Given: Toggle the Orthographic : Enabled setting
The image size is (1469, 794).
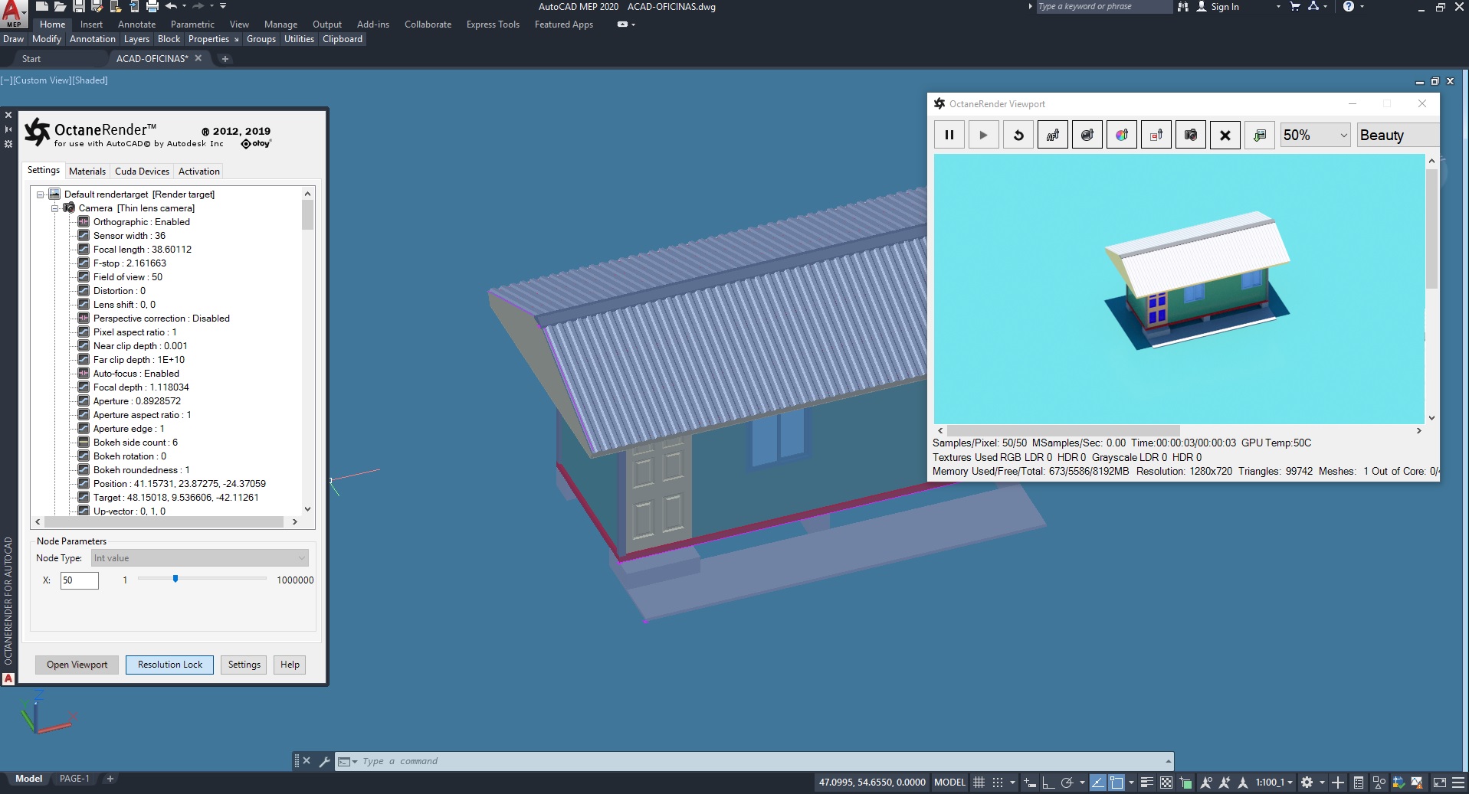Looking at the screenshot, I should point(134,222).
